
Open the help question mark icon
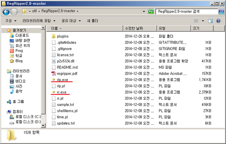pyautogui.click(x=218, y=21)
